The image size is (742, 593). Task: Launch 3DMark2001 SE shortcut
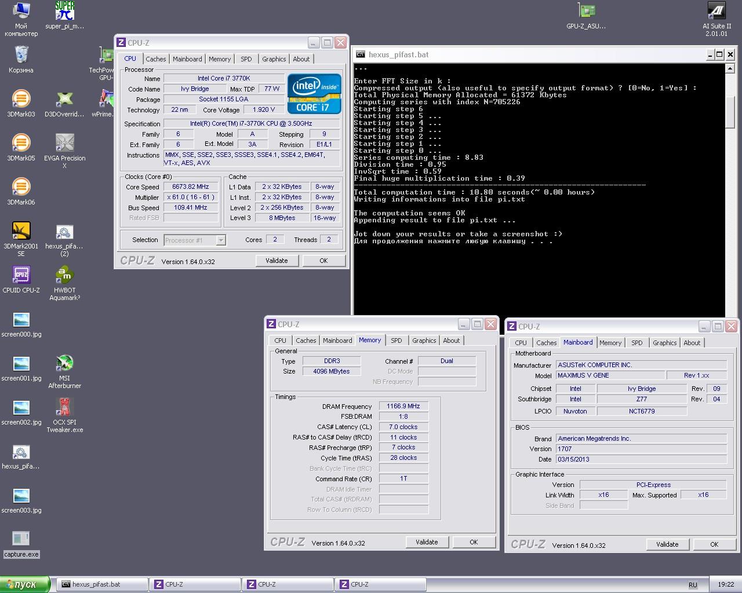(21, 239)
